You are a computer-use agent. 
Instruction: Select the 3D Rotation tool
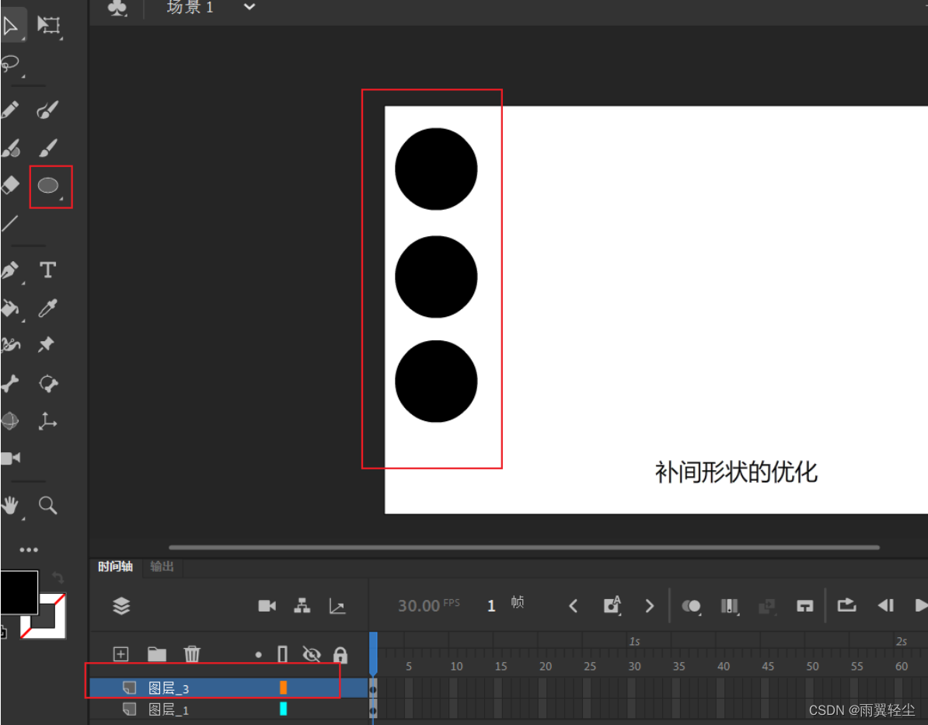pos(10,421)
